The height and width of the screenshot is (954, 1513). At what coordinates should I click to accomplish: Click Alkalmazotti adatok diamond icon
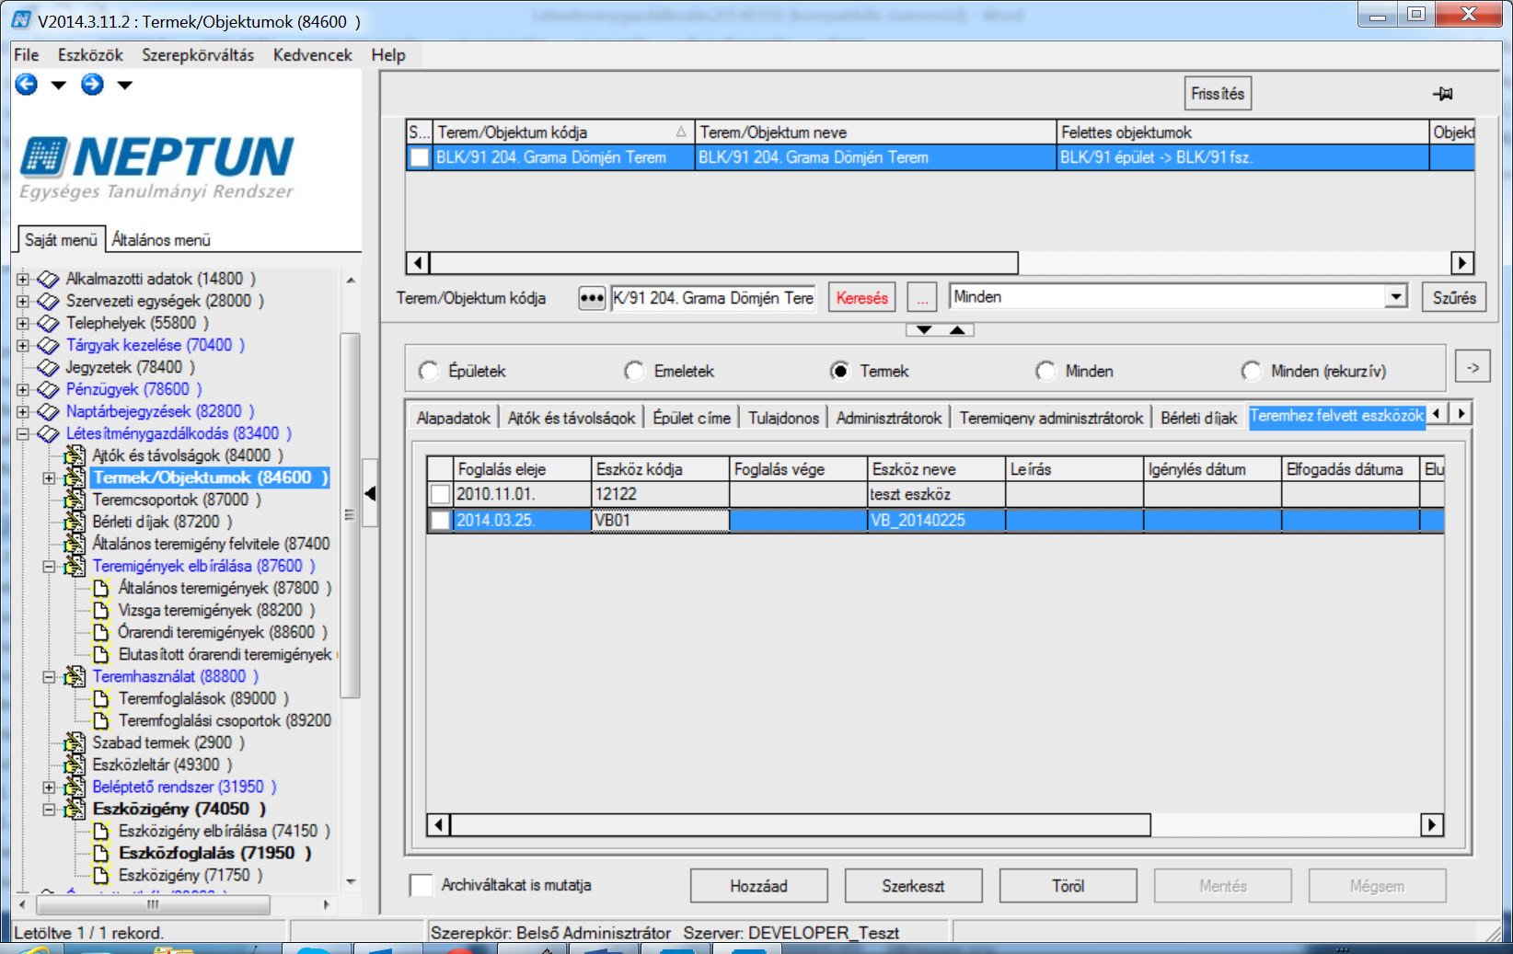coord(48,279)
